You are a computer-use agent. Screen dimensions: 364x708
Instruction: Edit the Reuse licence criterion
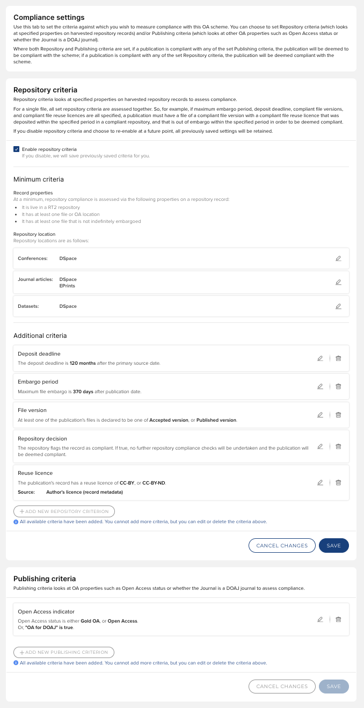(320, 482)
